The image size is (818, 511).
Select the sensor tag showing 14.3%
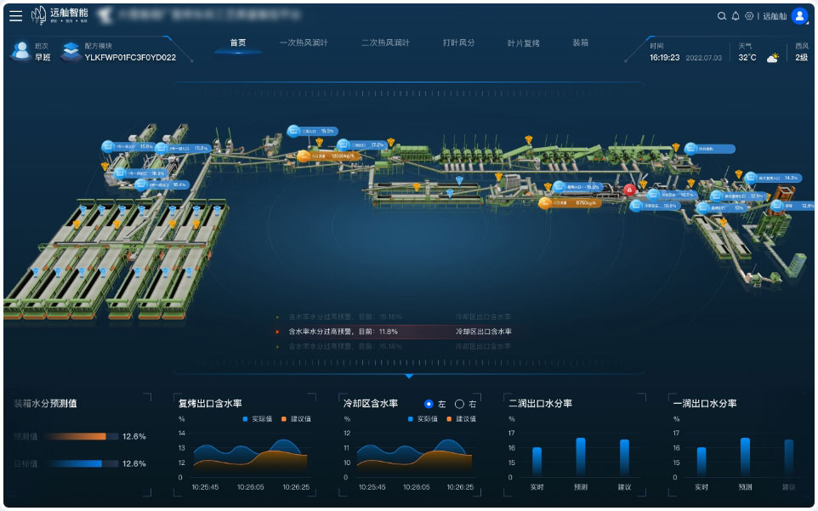coord(775,178)
